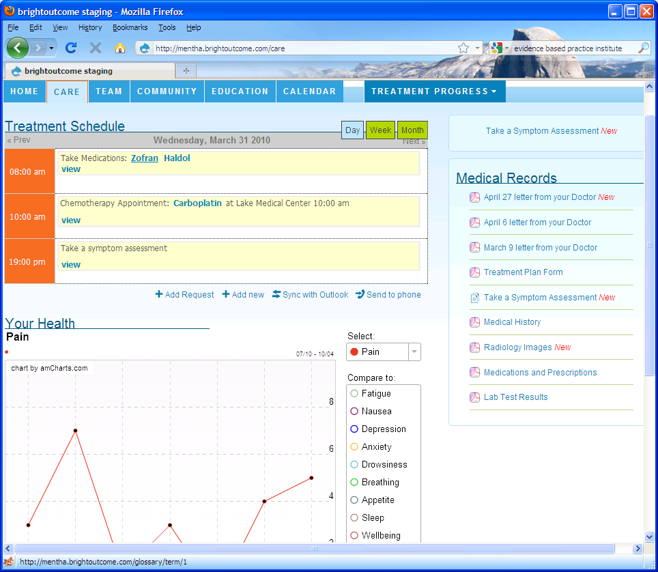The height and width of the screenshot is (572, 658).
Task: Open the Pain symptom Select dropdown
Action: click(x=384, y=352)
